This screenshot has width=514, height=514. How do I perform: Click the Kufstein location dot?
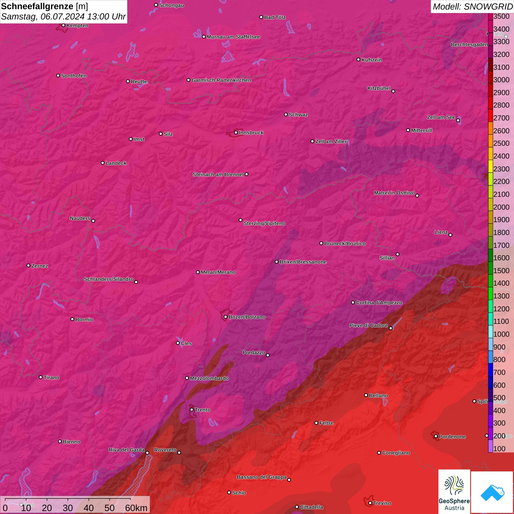pos(358,59)
